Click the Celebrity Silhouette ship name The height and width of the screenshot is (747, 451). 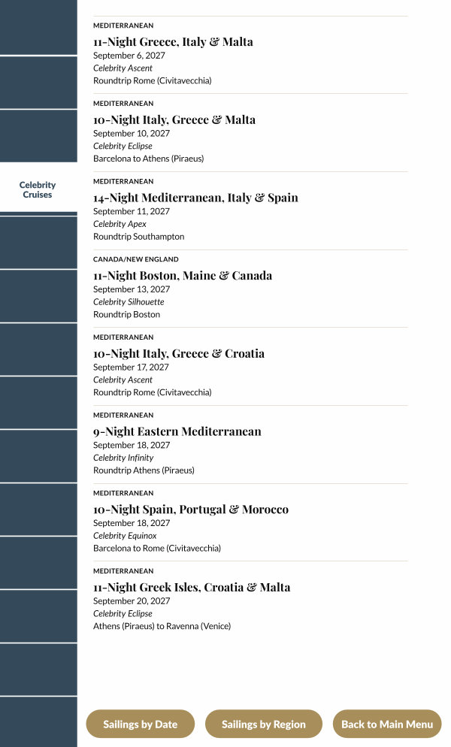point(129,302)
